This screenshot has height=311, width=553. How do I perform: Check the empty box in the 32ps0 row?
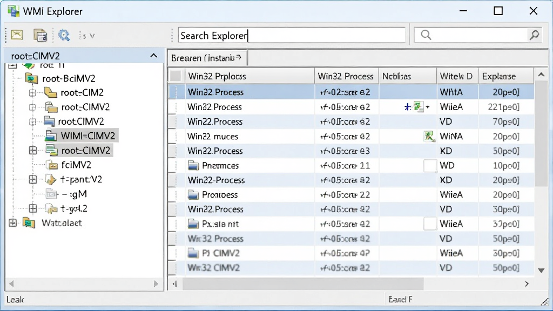(x=430, y=224)
